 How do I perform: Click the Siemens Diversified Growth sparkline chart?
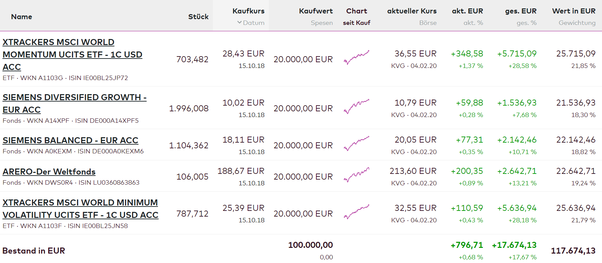(356, 107)
